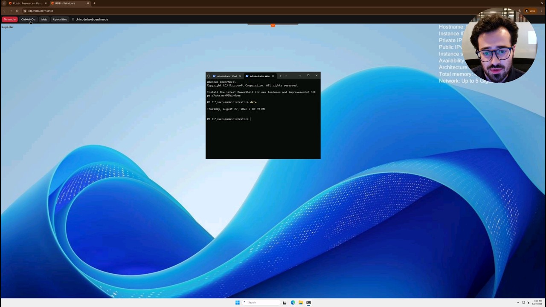
Task: Select the RDP - Windows browser tab
Action: 70,3
